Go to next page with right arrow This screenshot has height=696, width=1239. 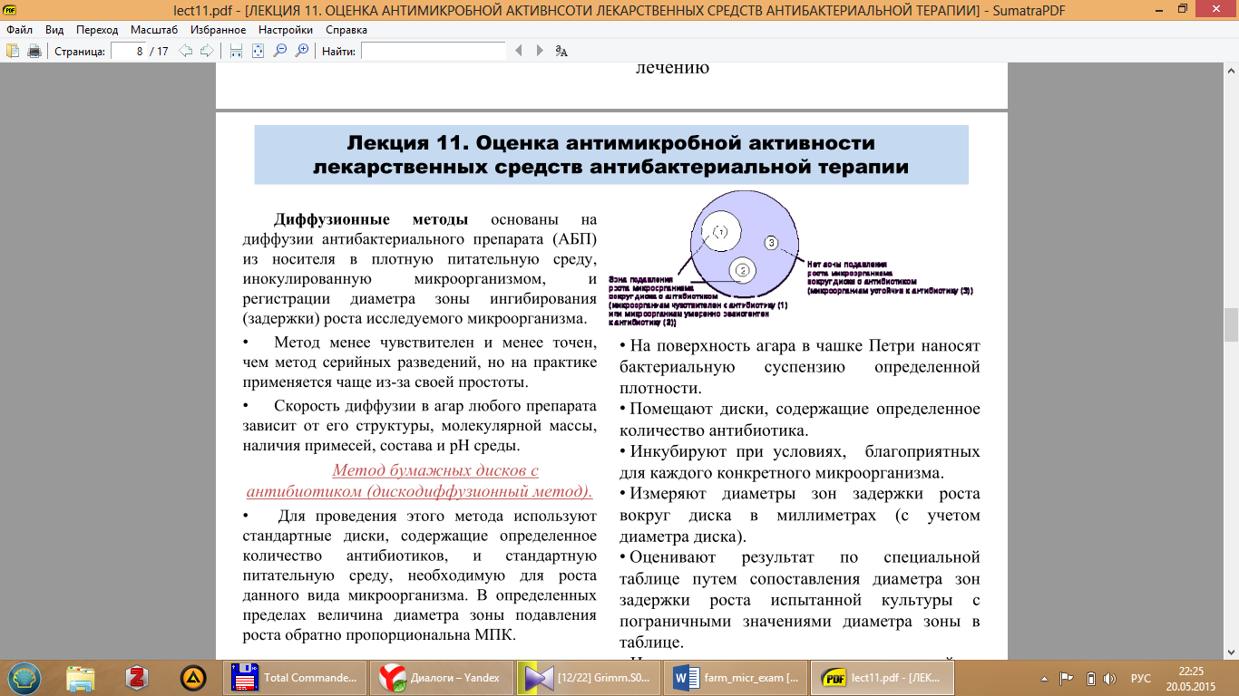pyautogui.click(x=207, y=51)
